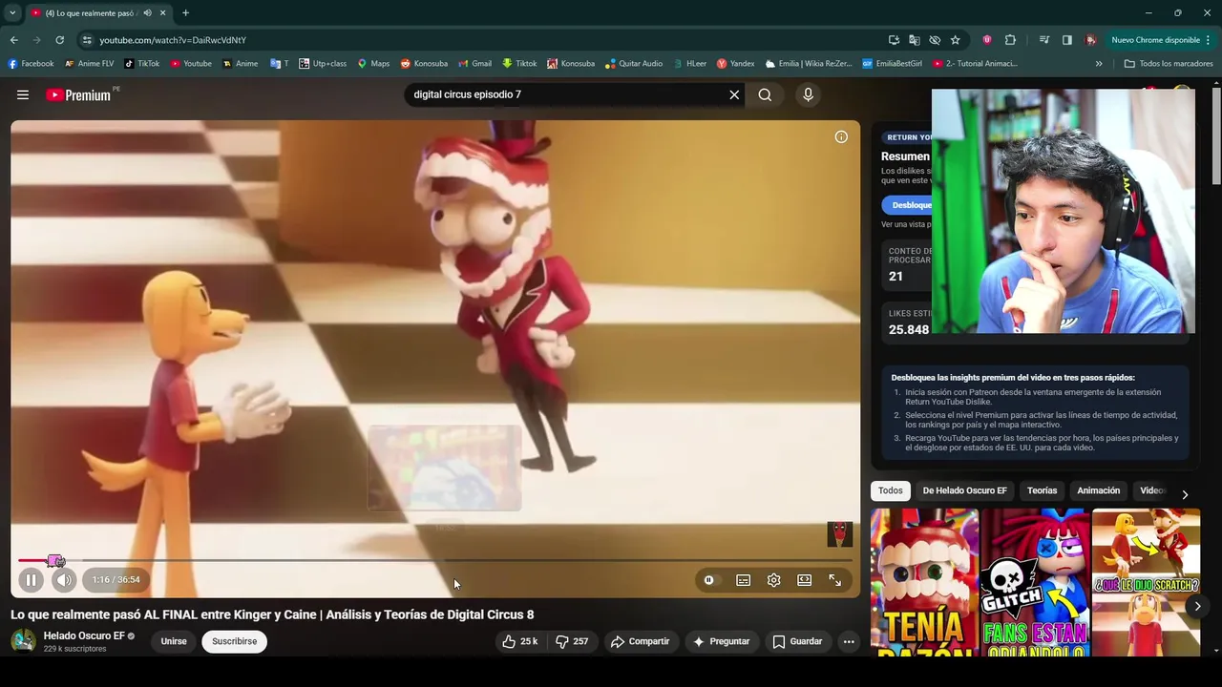Clear the search box text with X
This screenshot has height=687, width=1222.
(734, 94)
